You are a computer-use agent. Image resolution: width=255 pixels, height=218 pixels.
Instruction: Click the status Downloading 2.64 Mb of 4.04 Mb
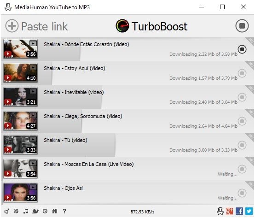pos(203,126)
